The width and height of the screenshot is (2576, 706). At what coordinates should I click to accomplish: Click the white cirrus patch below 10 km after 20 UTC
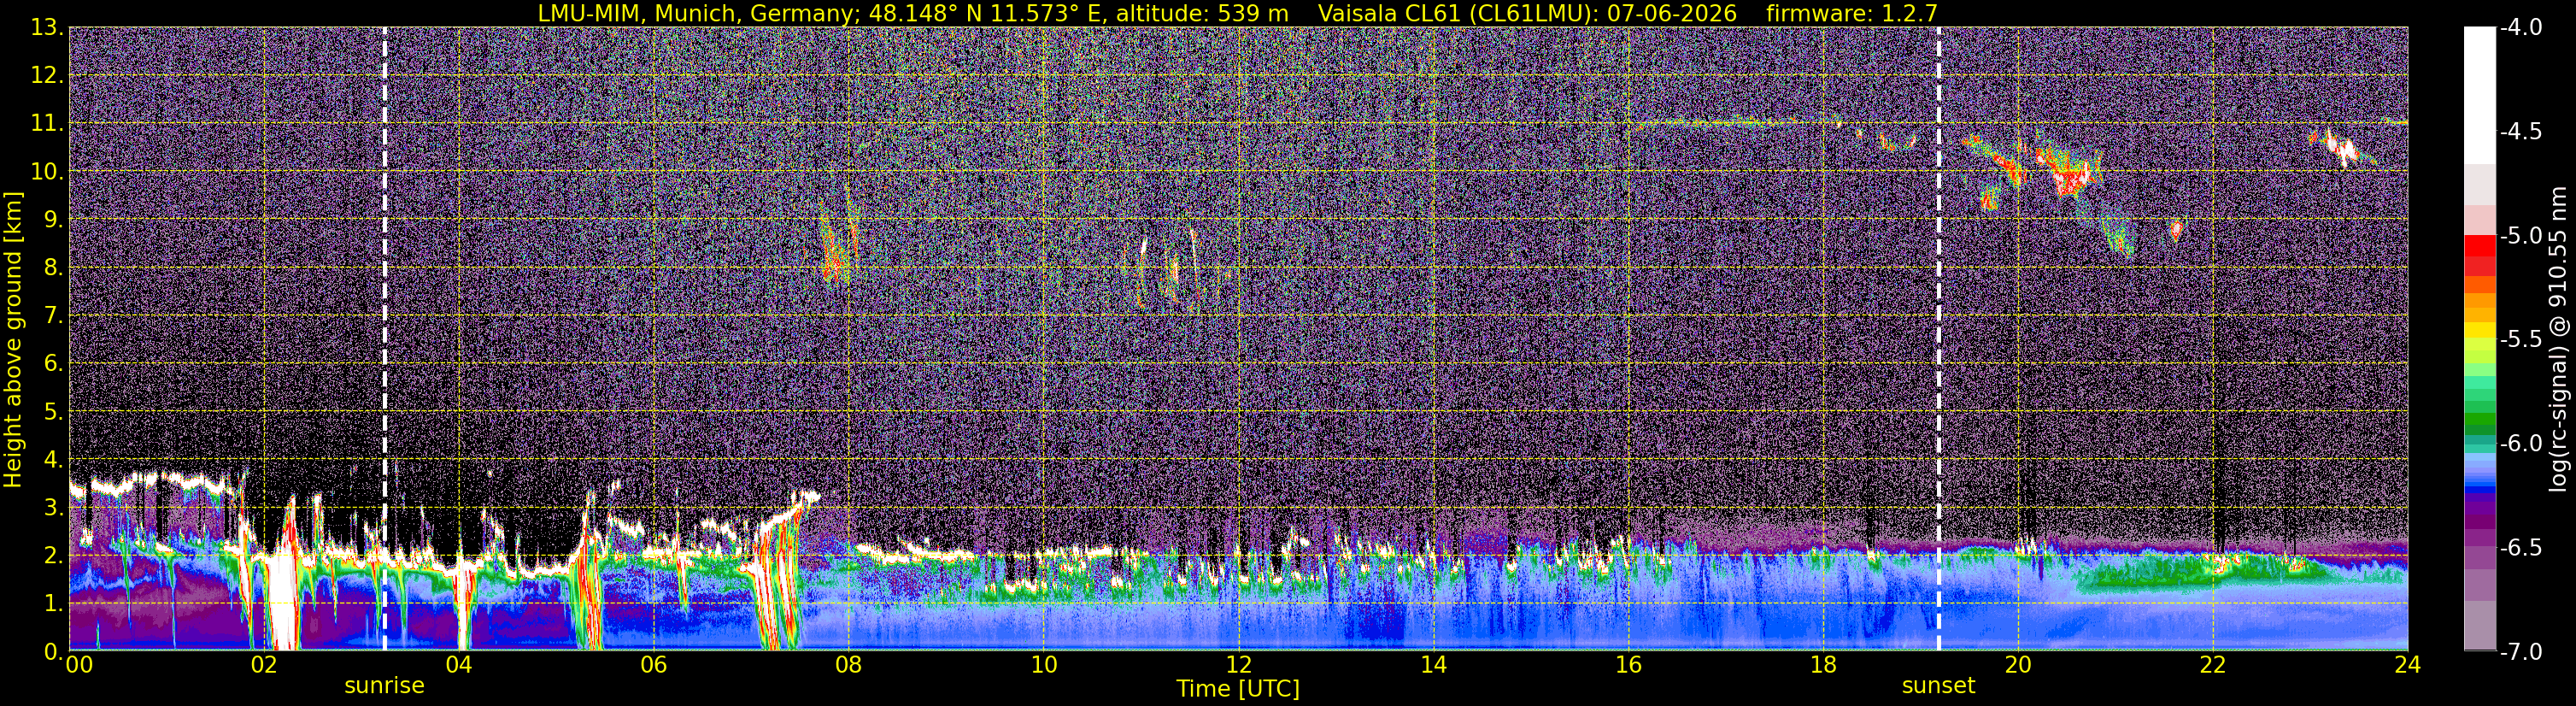click(x=2070, y=181)
